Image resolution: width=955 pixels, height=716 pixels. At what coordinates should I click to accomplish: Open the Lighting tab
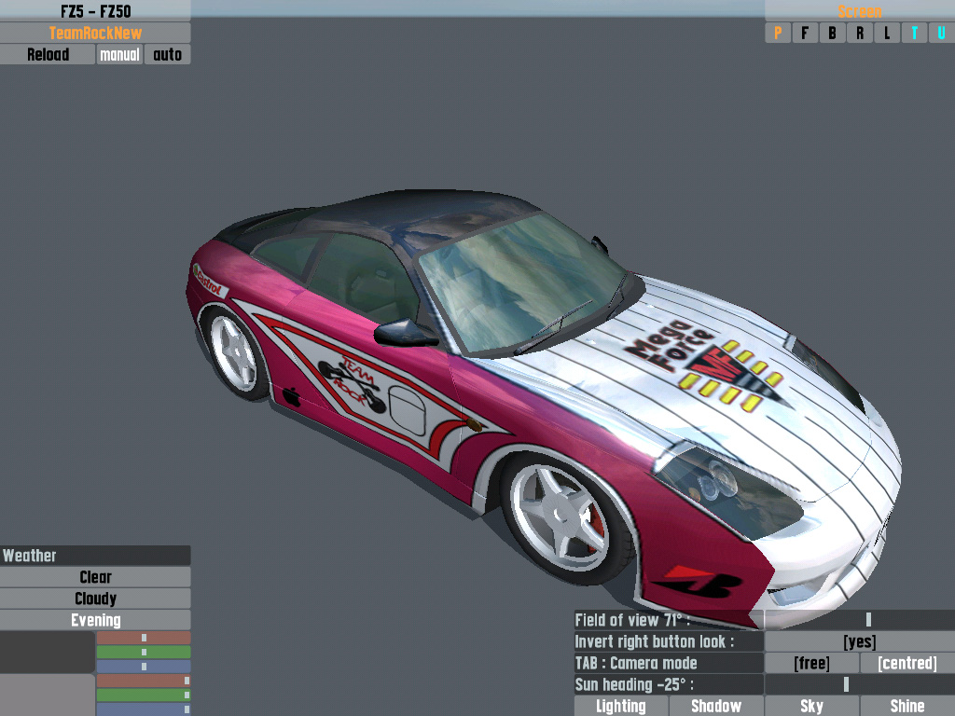coord(620,707)
